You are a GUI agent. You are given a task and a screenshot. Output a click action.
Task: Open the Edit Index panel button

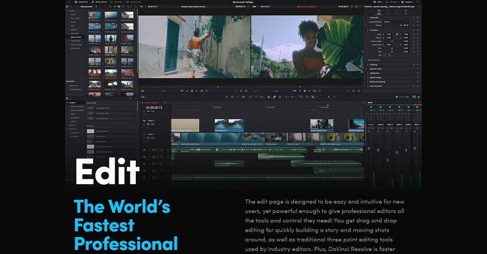pos(116,2)
